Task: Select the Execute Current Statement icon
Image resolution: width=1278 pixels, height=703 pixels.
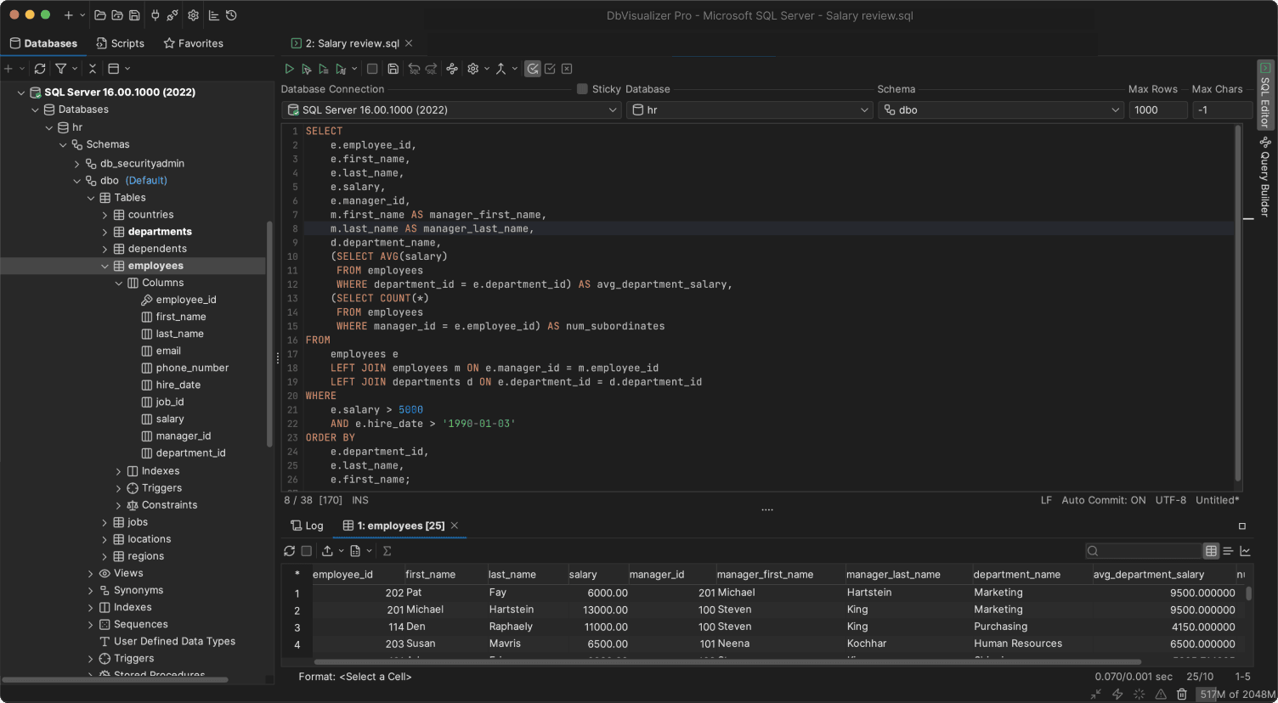Action: 307,68
